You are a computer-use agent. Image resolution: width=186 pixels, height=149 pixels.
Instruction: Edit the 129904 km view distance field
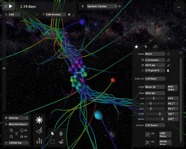tap(18, 143)
